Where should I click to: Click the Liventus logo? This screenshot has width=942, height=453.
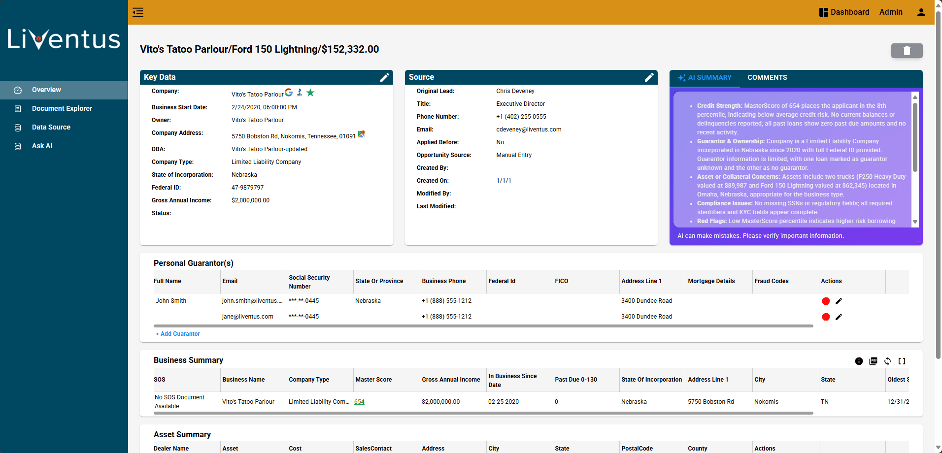(x=64, y=39)
